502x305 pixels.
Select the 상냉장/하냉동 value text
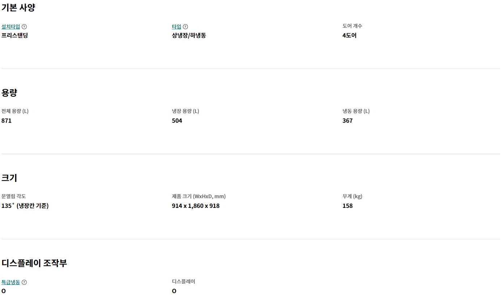tap(189, 35)
